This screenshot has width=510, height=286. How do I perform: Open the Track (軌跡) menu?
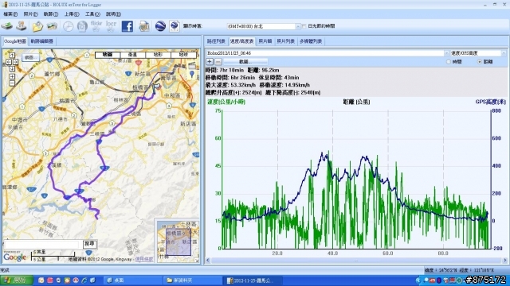pos(51,14)
